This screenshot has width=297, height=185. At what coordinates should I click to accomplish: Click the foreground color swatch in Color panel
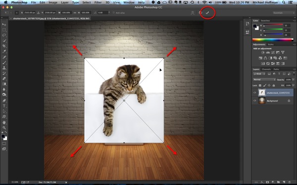coord(255,26)
